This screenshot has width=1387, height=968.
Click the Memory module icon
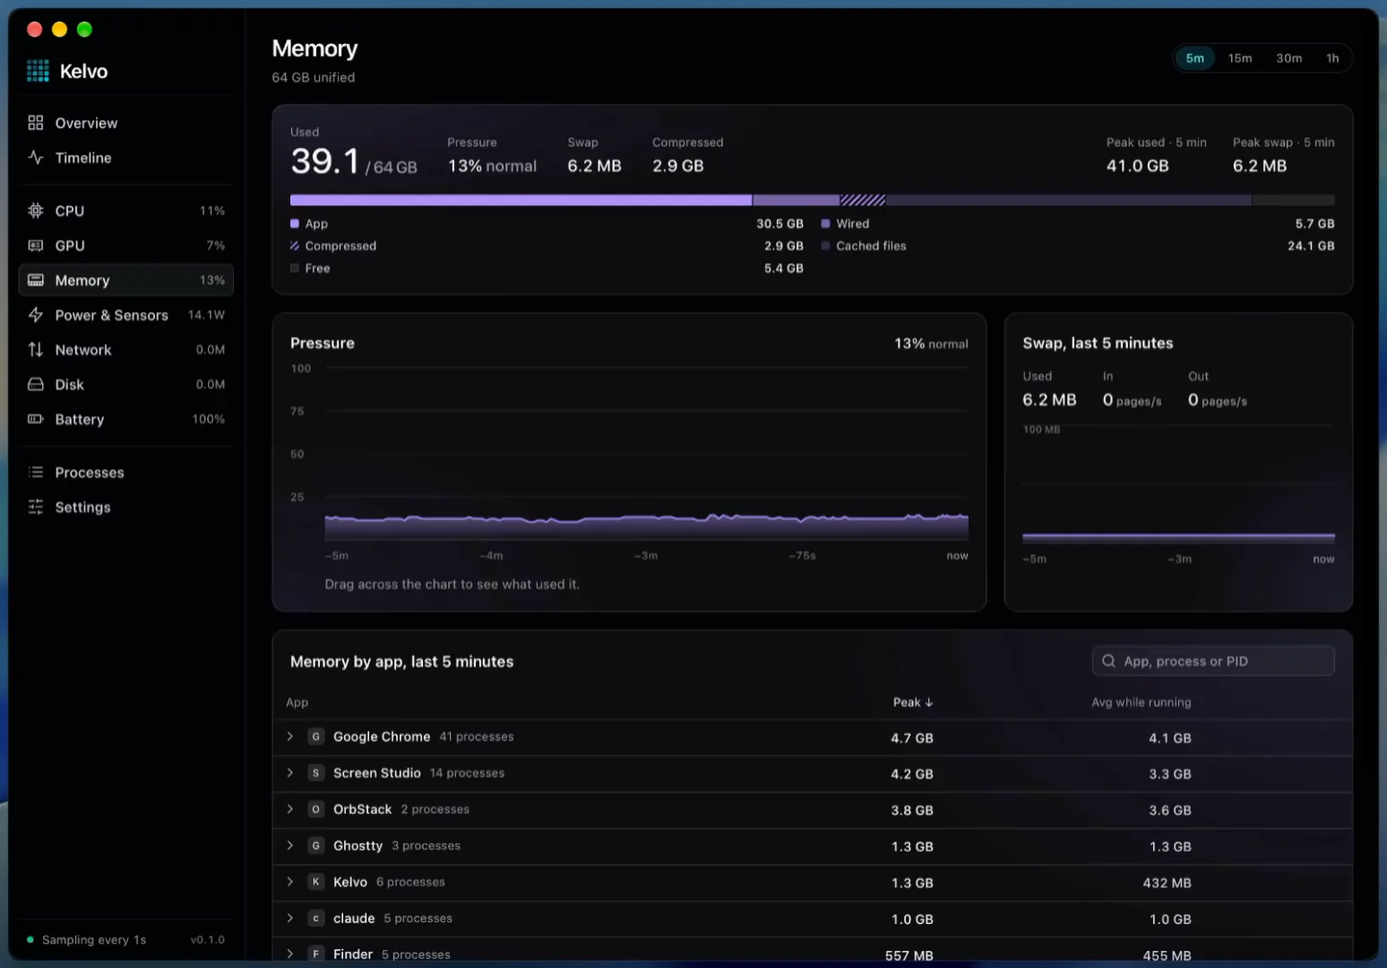pyautogui.click(x=36, y=281)
